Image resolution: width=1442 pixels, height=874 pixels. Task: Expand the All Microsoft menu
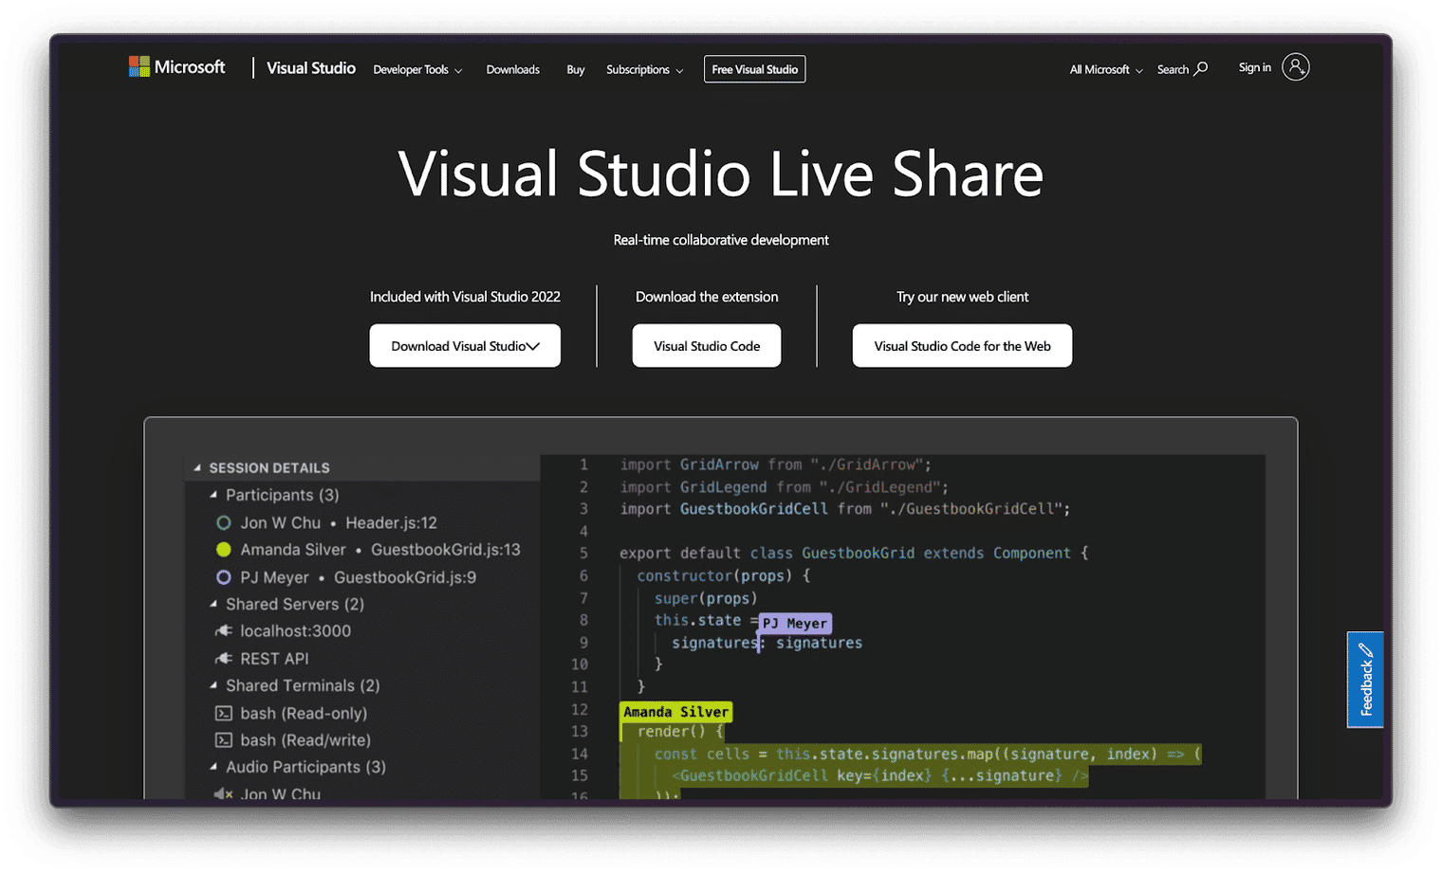(x=1106, y=69)
